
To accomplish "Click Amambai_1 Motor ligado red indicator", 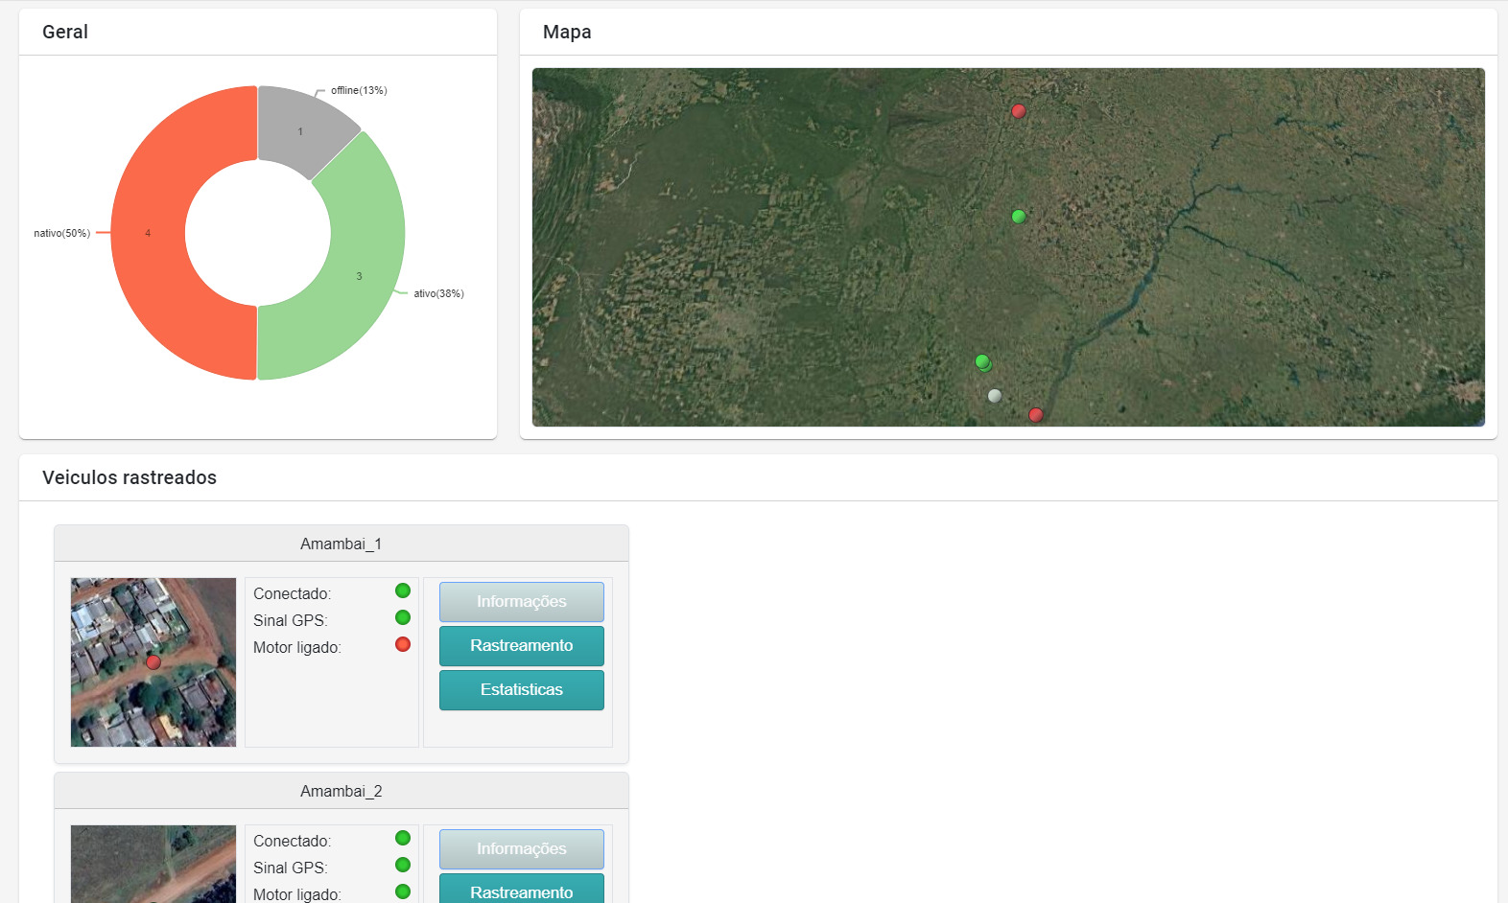I will (x=403, y=644).
